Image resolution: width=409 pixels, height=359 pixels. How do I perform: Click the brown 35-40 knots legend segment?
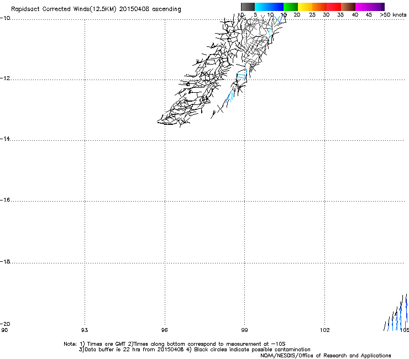coord(348,7)
